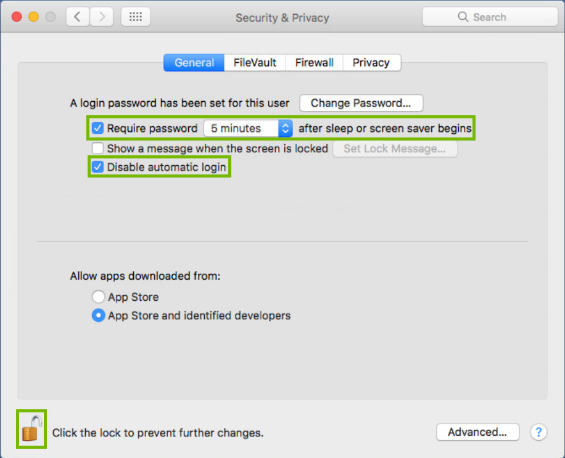Select App Store and identified developers option
The width and height of the screenshot is (565, 458).
97,316
